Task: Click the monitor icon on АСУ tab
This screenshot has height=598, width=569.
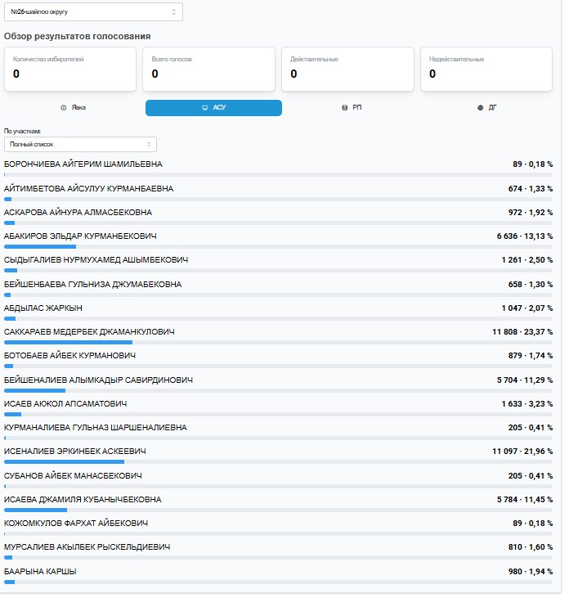Action: pyautogui.click(x=204, y=108)
